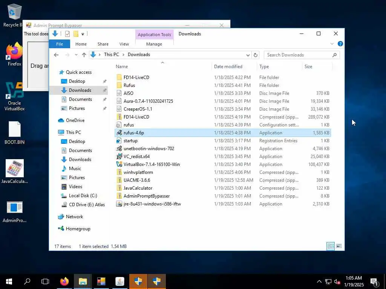Screen dimensions: 386x289
Task: Sort files by the Date modified column
Action: 234,67
